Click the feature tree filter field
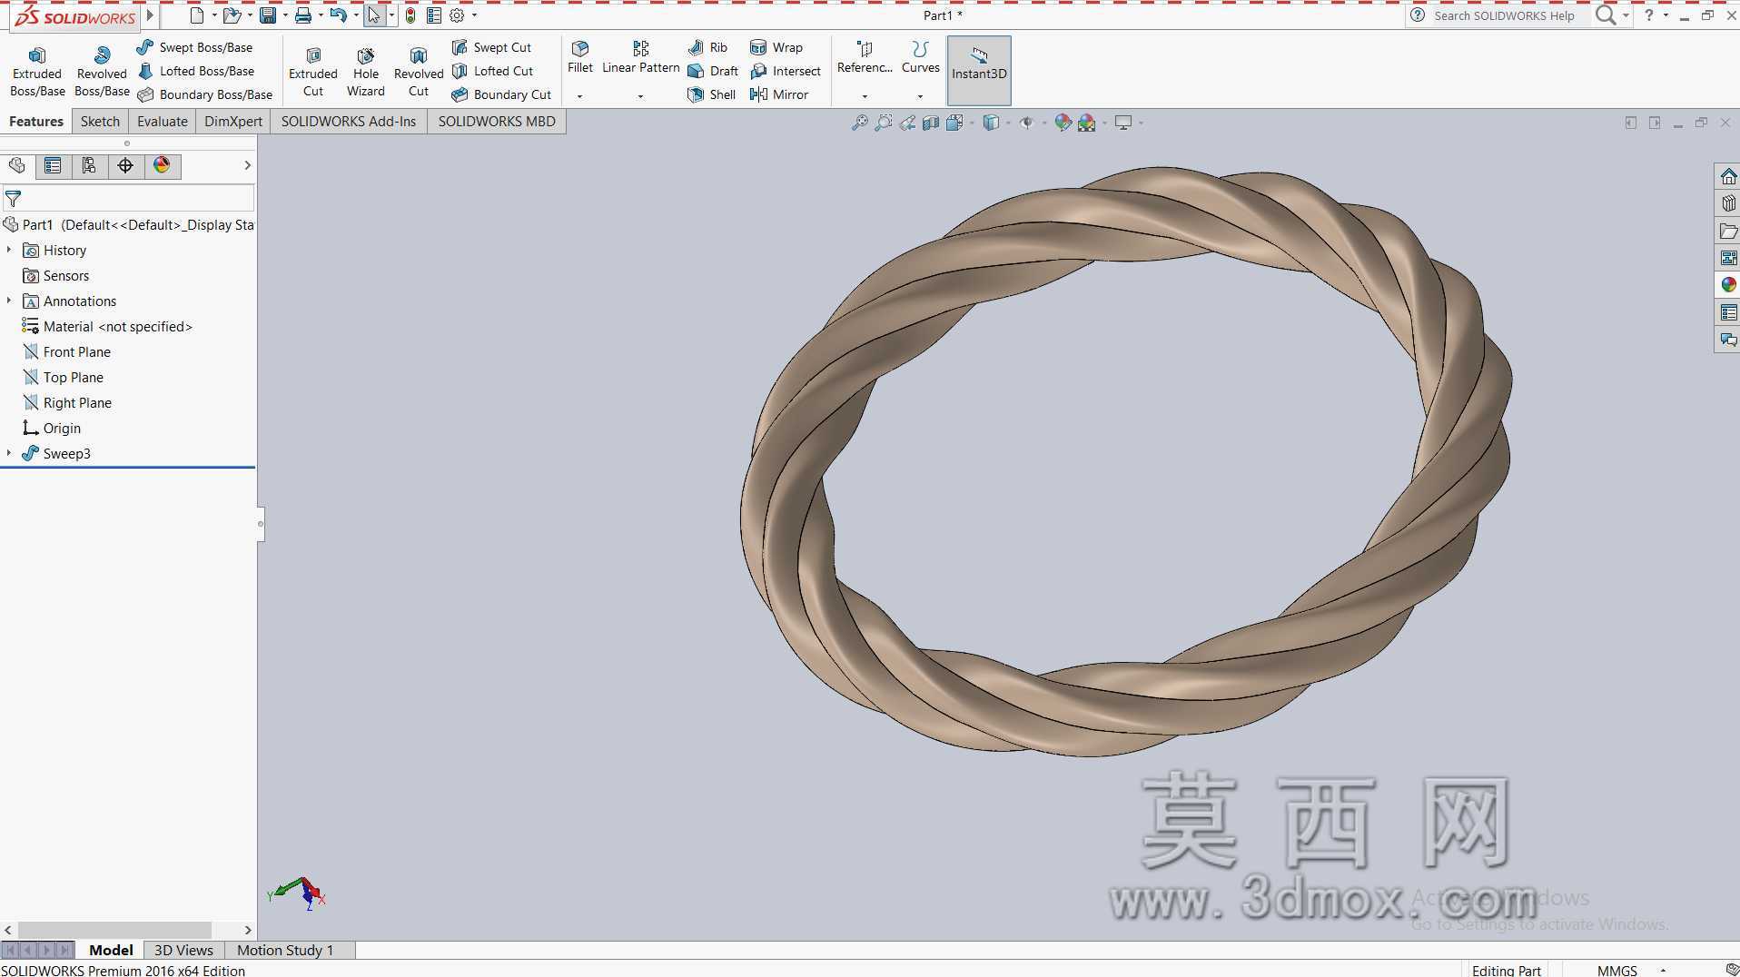Viewport: 1740px width, 977px height. 128,198
